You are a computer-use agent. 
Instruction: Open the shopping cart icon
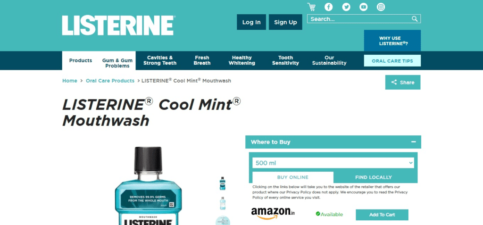(x=311, y=7)
